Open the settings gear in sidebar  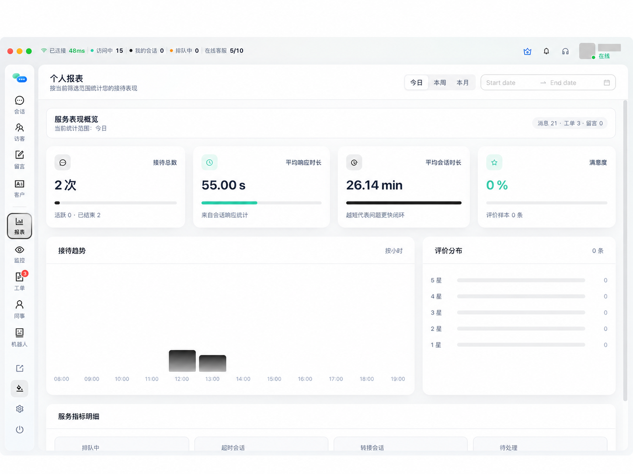coord(20,409)
